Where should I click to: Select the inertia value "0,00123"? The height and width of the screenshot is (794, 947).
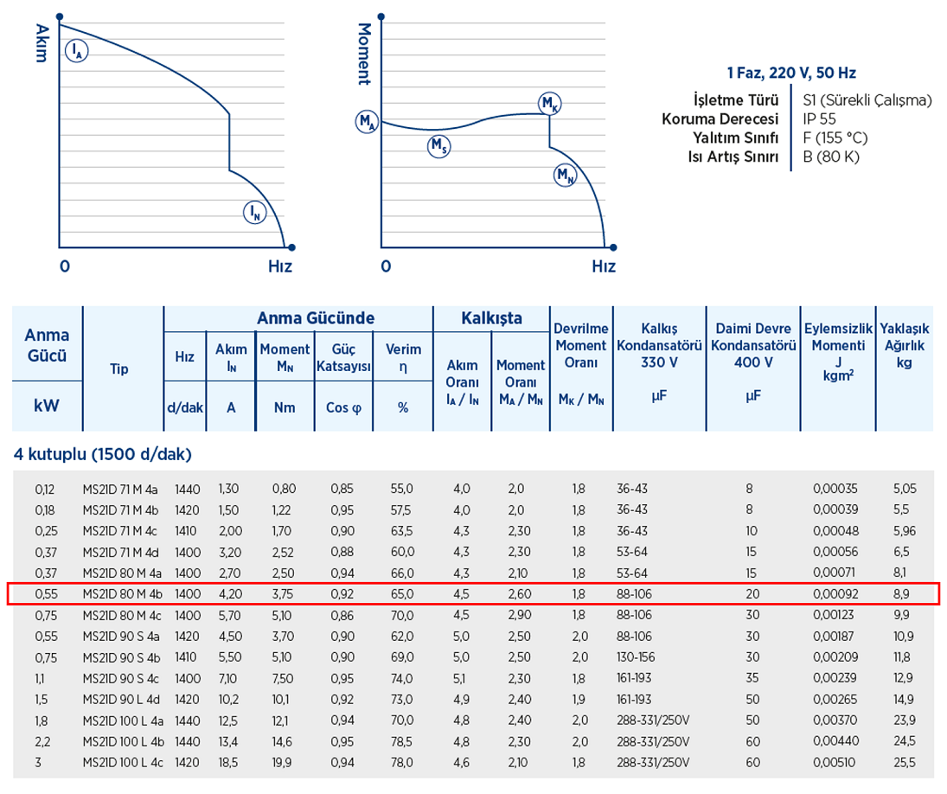(834, 615)
